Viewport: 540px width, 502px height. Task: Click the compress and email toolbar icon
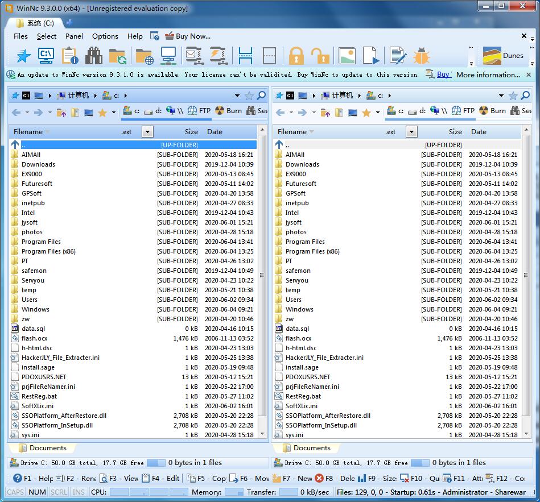(x=195, y=56)
